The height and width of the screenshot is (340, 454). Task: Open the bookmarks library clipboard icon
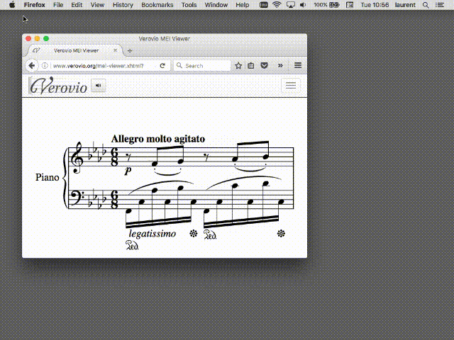251,65
